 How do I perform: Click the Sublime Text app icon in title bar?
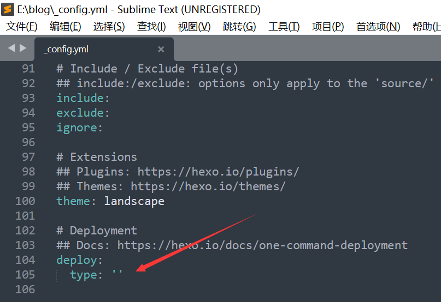(8, 9)
